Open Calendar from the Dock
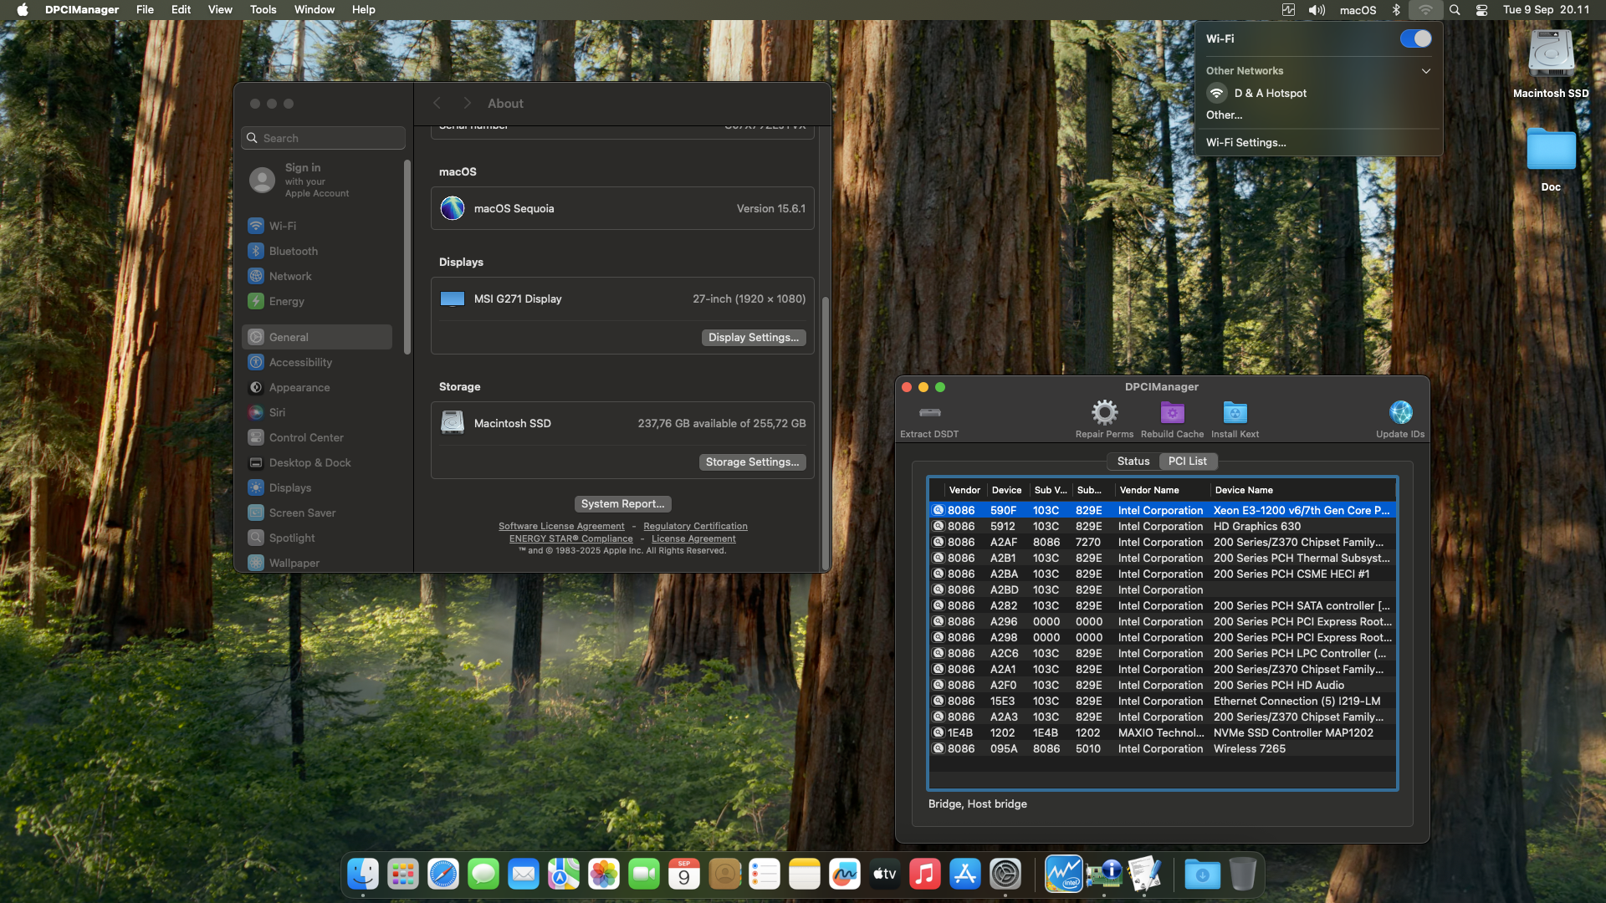This screenshot has width=1606, height=903. [x=684, y=875]
